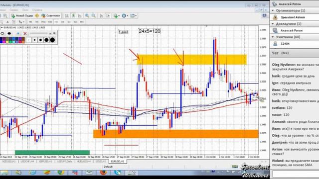The image size is (319, 179).
Task: Click the drawing palette transparency slider
Action: [x=39, y=33]
